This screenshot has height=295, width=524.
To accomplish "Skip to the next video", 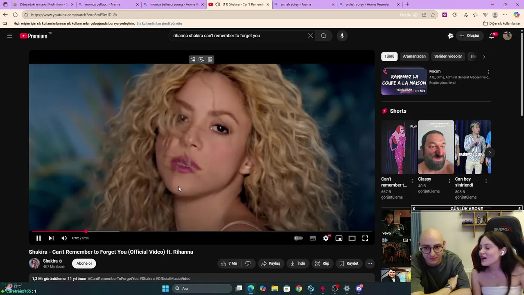I will [51, 238].
